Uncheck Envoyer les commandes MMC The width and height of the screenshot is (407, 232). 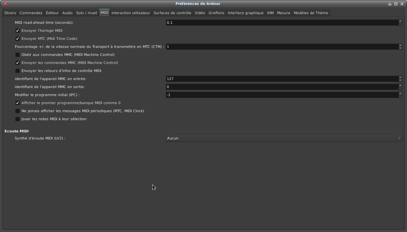pyautogui.click(x=18, y=63)
